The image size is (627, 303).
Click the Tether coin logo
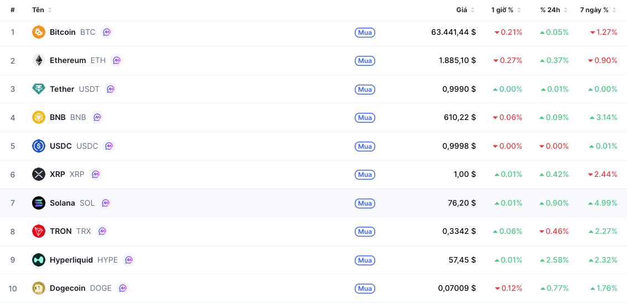click(39, 88)
